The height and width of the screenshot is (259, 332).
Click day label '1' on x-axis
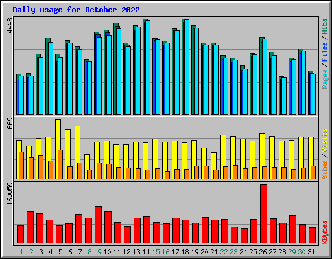(x=21, y=252)
